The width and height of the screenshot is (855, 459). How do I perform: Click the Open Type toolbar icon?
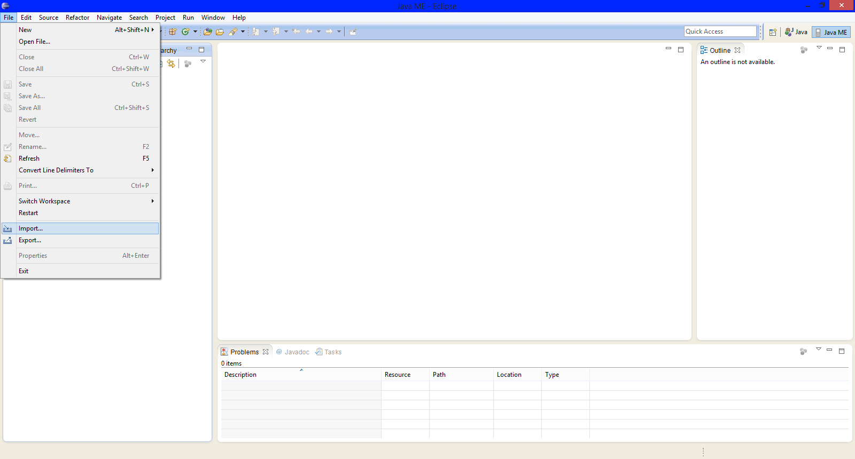[x=208, y=31]
